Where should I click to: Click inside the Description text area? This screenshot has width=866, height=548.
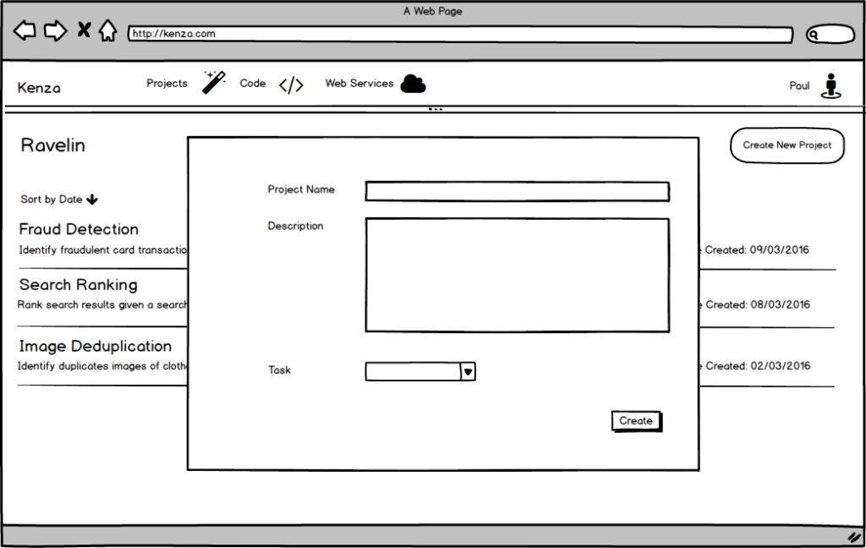[517, 275]
